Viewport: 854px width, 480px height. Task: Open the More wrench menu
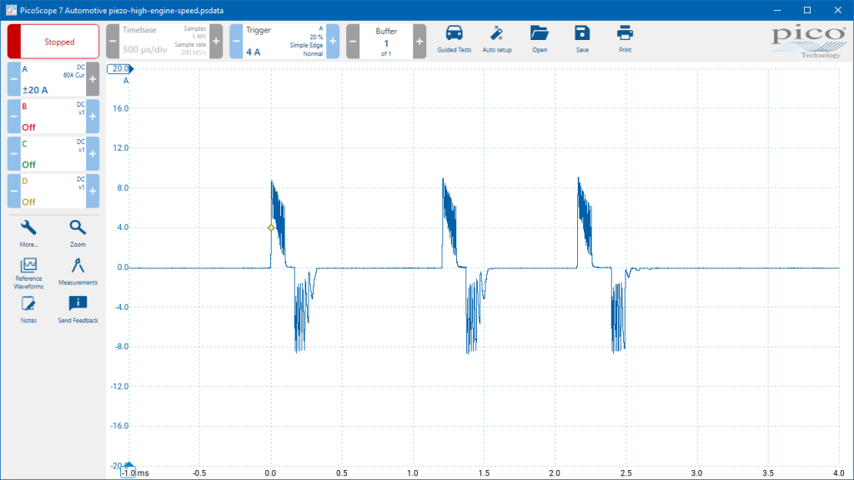point(28,233)
